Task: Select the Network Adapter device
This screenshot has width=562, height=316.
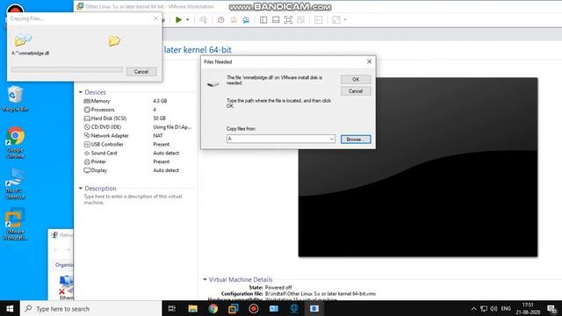Action: [x=138, y=135]
